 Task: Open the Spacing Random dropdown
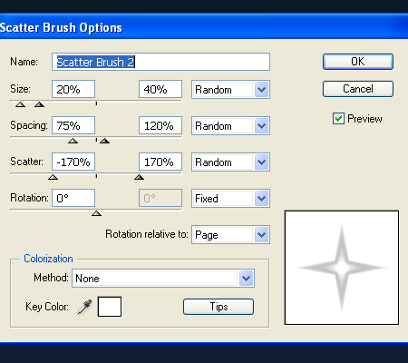[x=230, y=126]
